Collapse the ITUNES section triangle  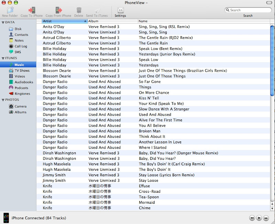[3, 58]
